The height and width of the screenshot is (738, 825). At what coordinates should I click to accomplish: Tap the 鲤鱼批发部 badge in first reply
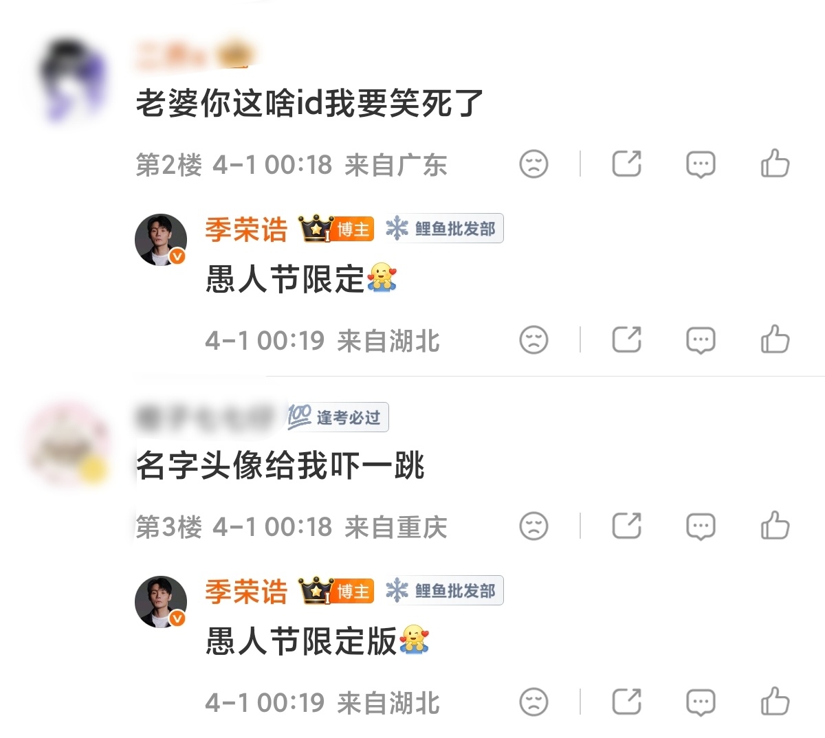(444, 229)
